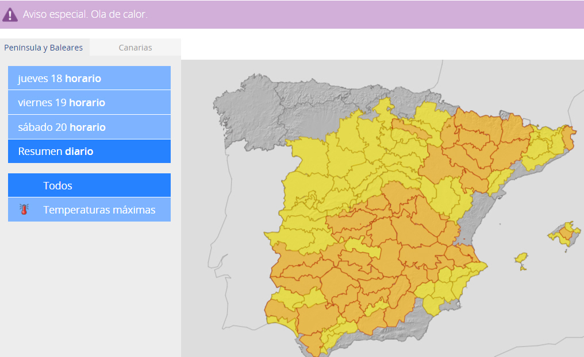Open the Resumen diario view
584x357 pixels.
coord(89,152)
